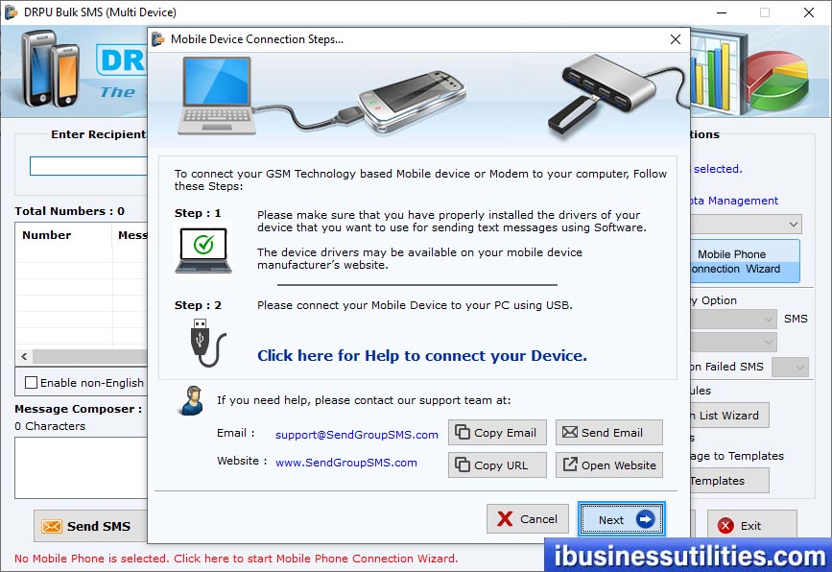Open the SendGroupSMS website button

[609, 465]
